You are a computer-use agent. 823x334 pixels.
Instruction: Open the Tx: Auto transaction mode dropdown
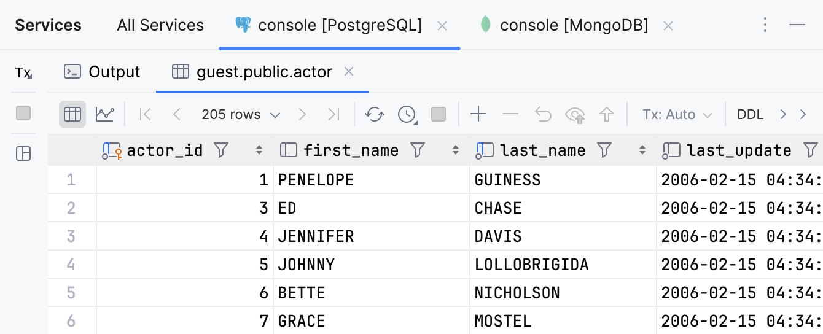point(677,115)
